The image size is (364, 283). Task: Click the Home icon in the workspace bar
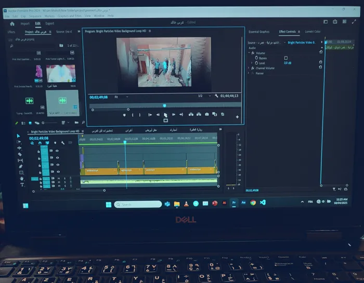click(12, 23)
